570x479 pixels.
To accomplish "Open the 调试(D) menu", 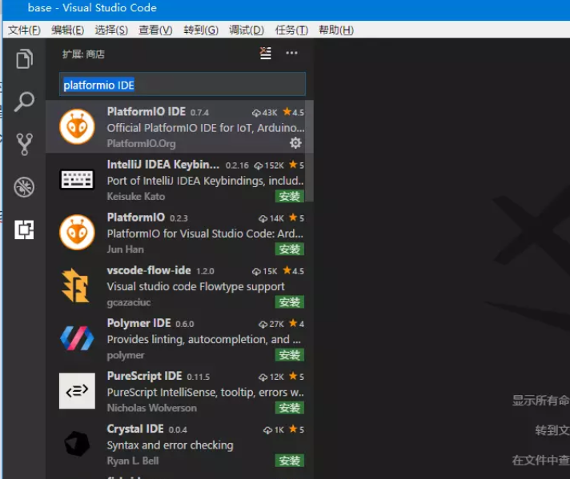I will (246, 30).
